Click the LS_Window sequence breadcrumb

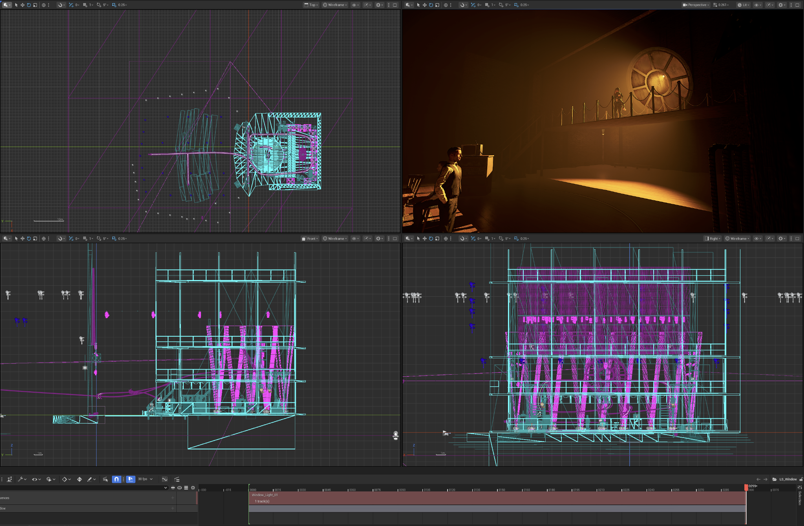(x=788, y=479)
